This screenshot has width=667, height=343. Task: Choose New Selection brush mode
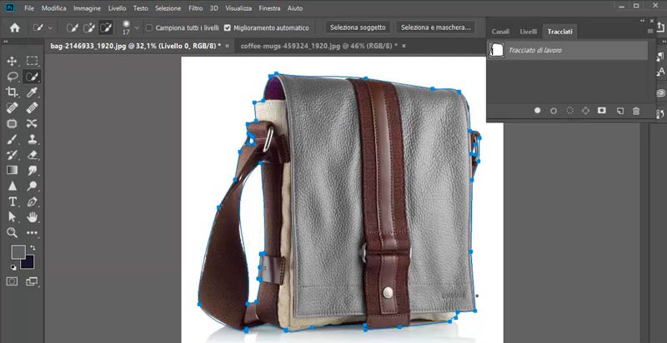(73, 28)
